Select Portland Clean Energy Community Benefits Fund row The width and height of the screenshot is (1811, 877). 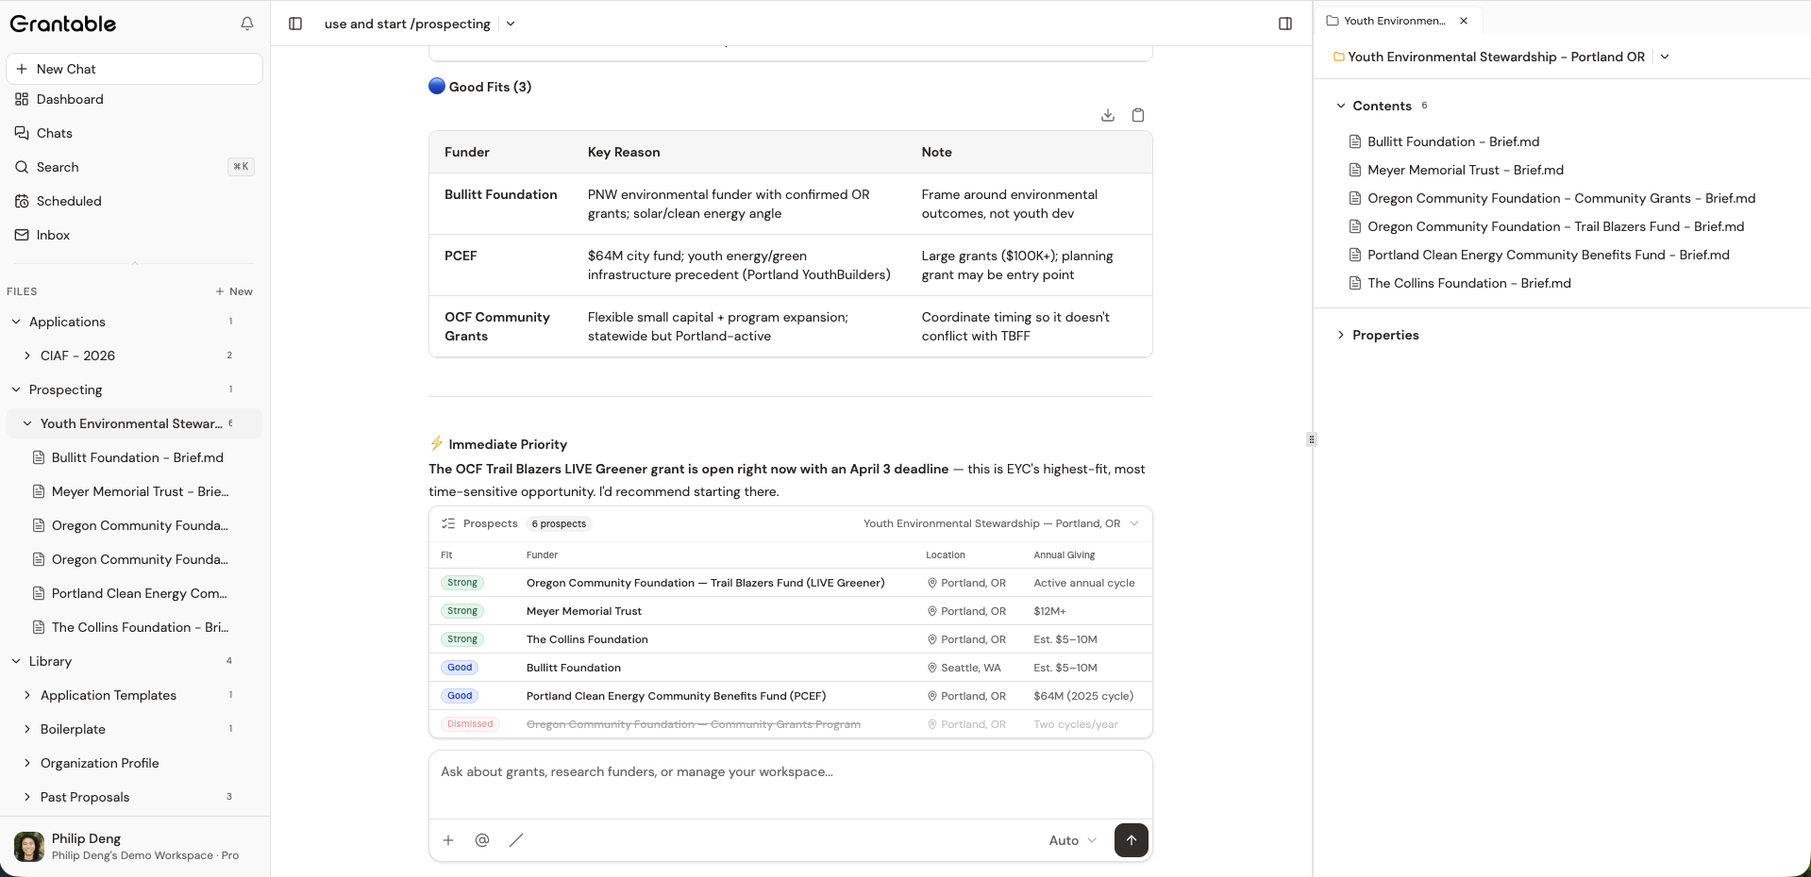(791, 696)
